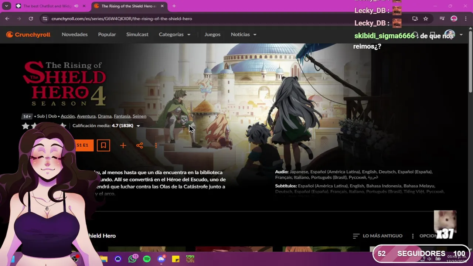Open the Popular section
Image resolution: width=473 pixels, height=266 pixels.
click(x=107, y=34)
